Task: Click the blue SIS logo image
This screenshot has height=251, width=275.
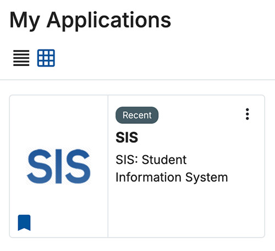Action: point(59,166)
